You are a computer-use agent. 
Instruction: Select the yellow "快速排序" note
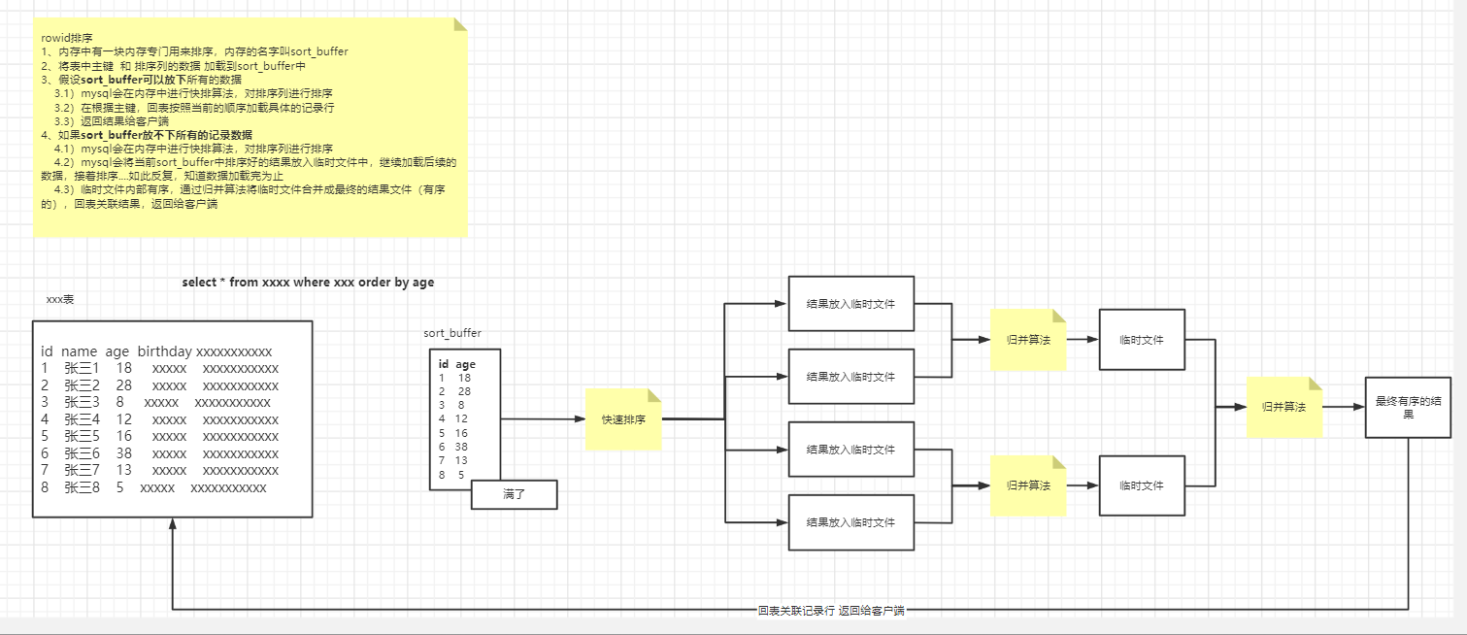(x=623, y=419)
